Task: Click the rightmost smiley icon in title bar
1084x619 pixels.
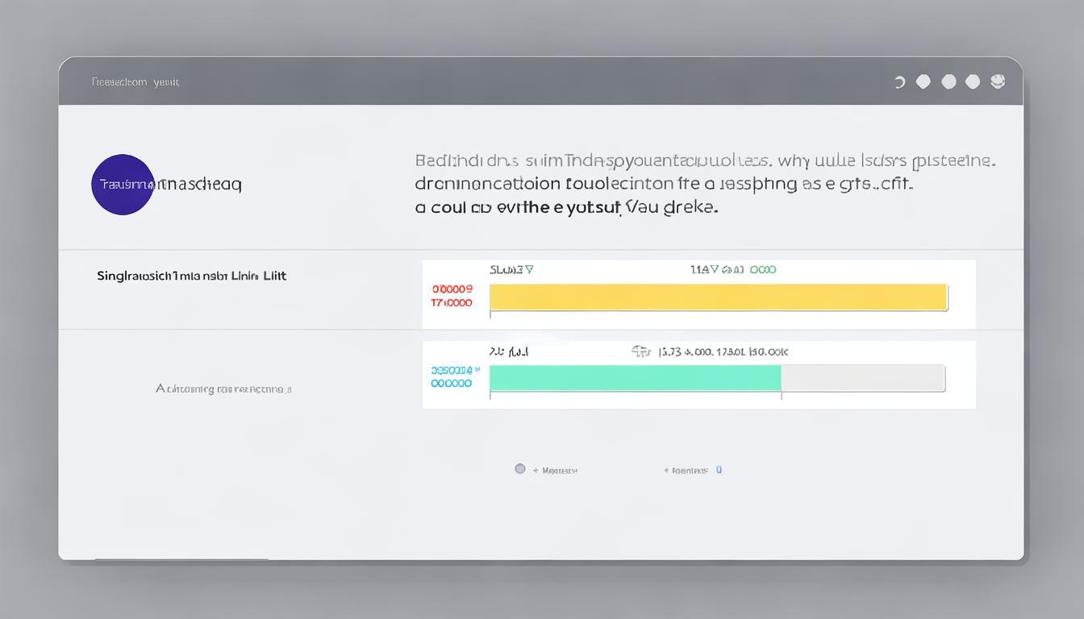Action: pos(998,81)
